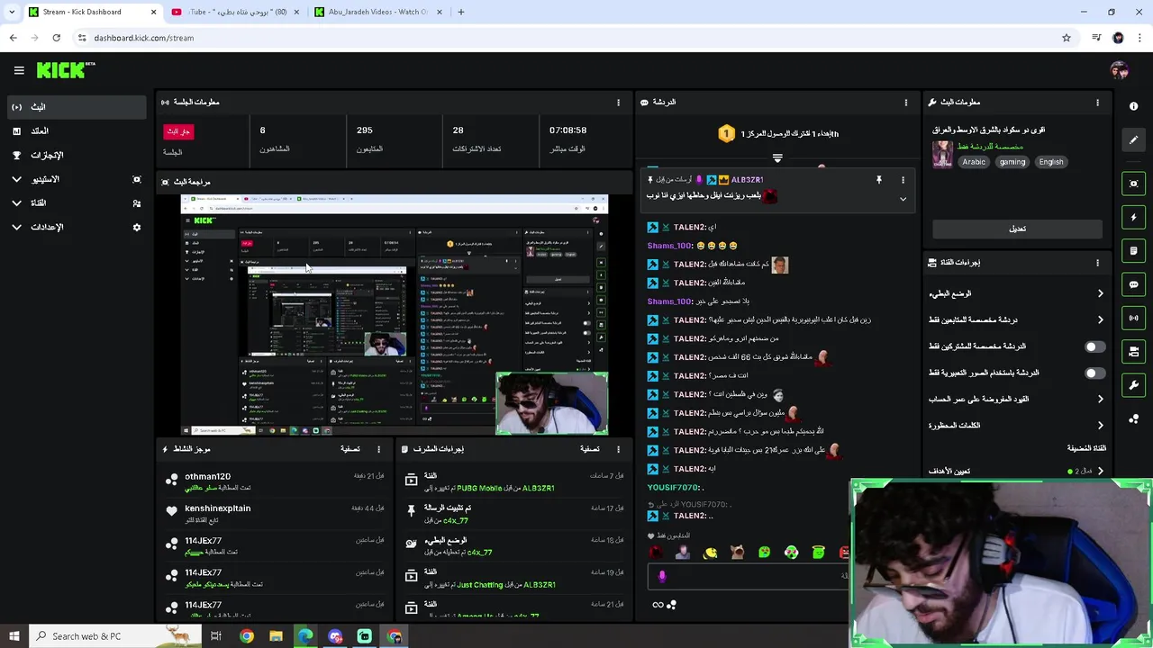The width and height of the screenshot is (1153, 648).
Task: Open activity feed panel three-dot menu
Action: [378, 449]
